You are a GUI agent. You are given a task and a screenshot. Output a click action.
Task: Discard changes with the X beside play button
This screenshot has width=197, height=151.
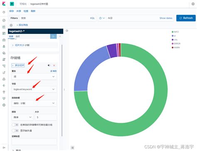(60, 36)
